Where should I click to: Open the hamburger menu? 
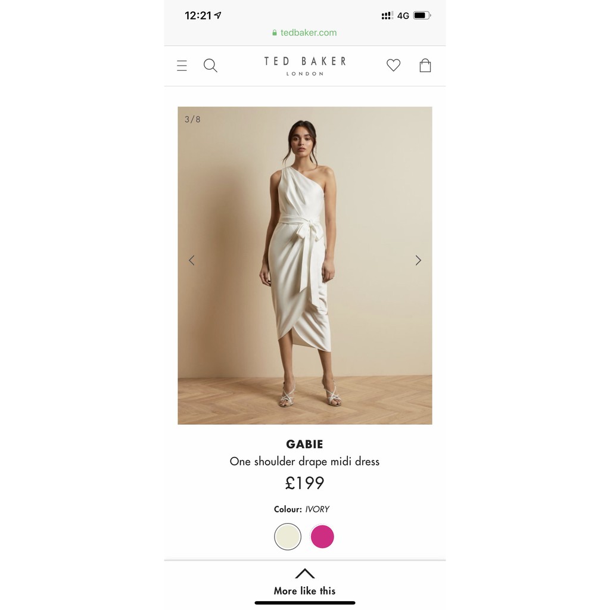182,66
